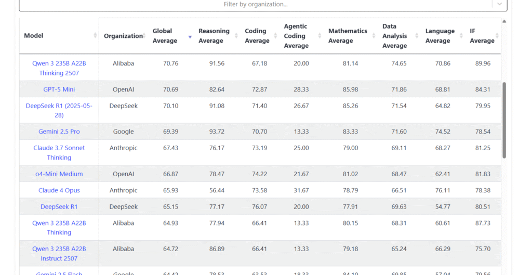Viewport: 532px width, 275px height.
Task: Open Gemini 2.5 Pro model link
Action: pos(59,132)
